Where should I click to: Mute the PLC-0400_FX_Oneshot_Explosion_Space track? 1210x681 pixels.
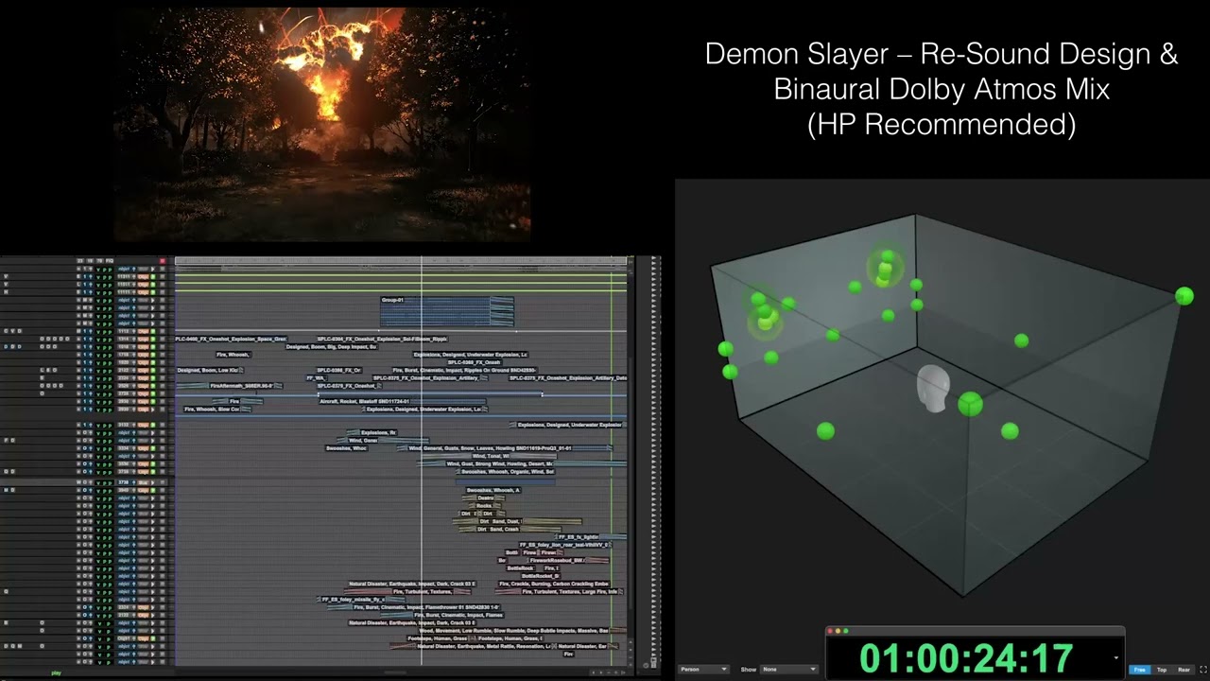click(x=78, y=339)
